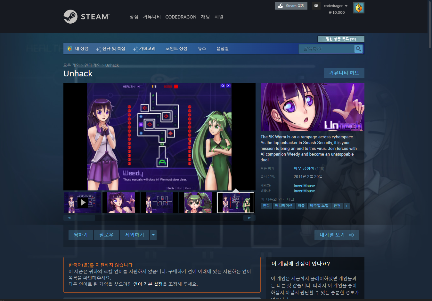Click the flame profile avatar
The image size is (432, 301).
(359, 8)
